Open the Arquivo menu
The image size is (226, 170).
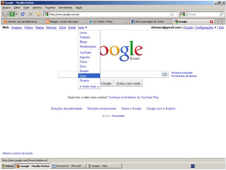point(6,8)
